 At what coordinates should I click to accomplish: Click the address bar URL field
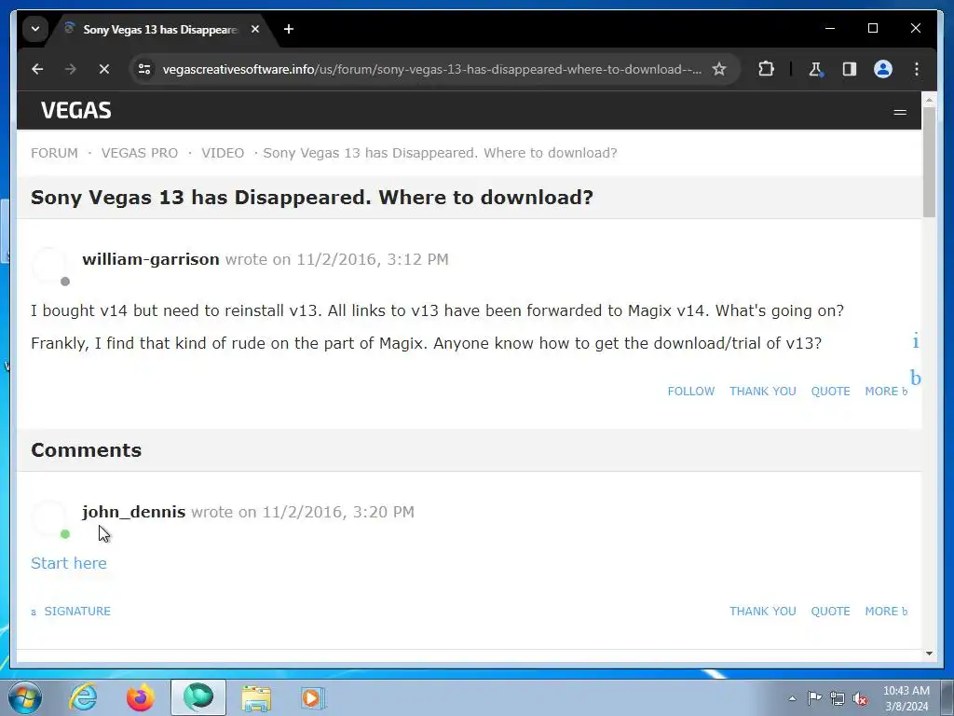(x=431, y=69)
